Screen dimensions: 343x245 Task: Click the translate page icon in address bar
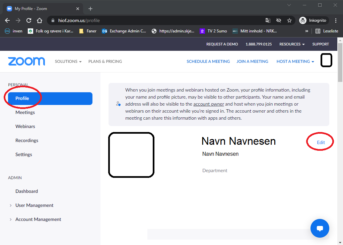pos(268,20)
